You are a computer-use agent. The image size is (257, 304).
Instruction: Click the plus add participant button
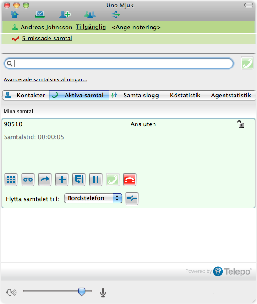click(x=62, y=180)
